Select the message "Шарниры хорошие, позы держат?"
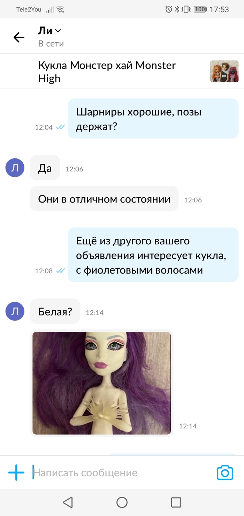Screen dimensions: 244x516 pyautogui.click(x=153, y=119)
